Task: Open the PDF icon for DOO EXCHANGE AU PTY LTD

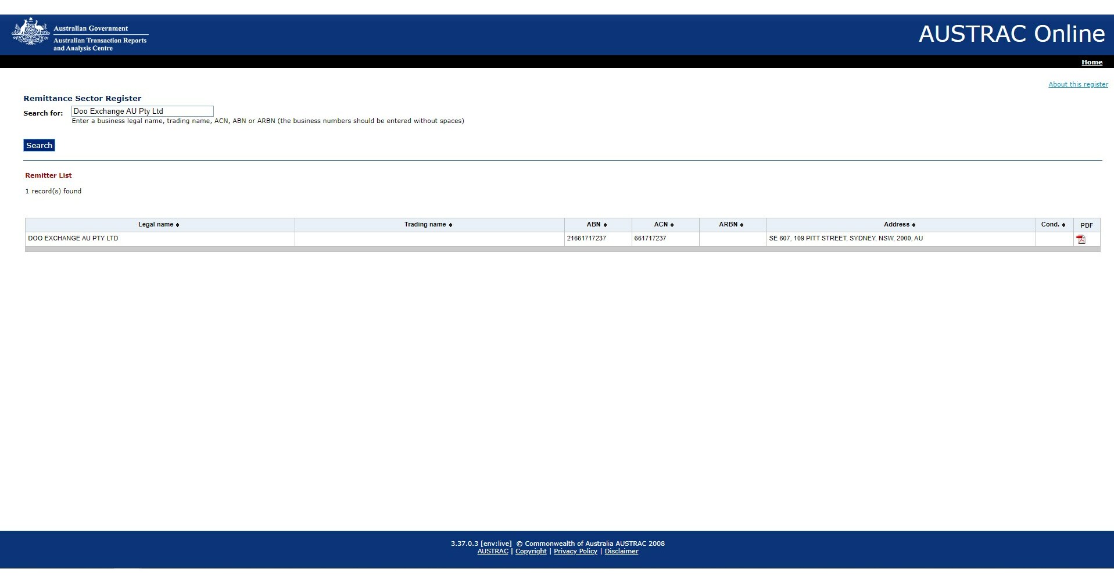Action: [x=1081, y=239]
